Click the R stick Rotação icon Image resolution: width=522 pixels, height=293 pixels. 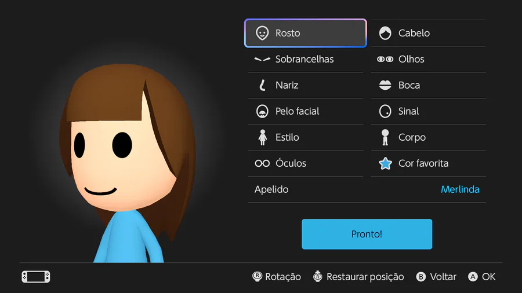pos(257,276)
